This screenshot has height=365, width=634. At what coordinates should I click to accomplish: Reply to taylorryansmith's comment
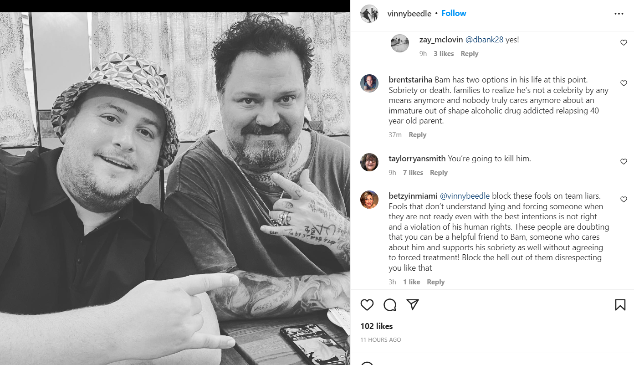click(439, 173)
